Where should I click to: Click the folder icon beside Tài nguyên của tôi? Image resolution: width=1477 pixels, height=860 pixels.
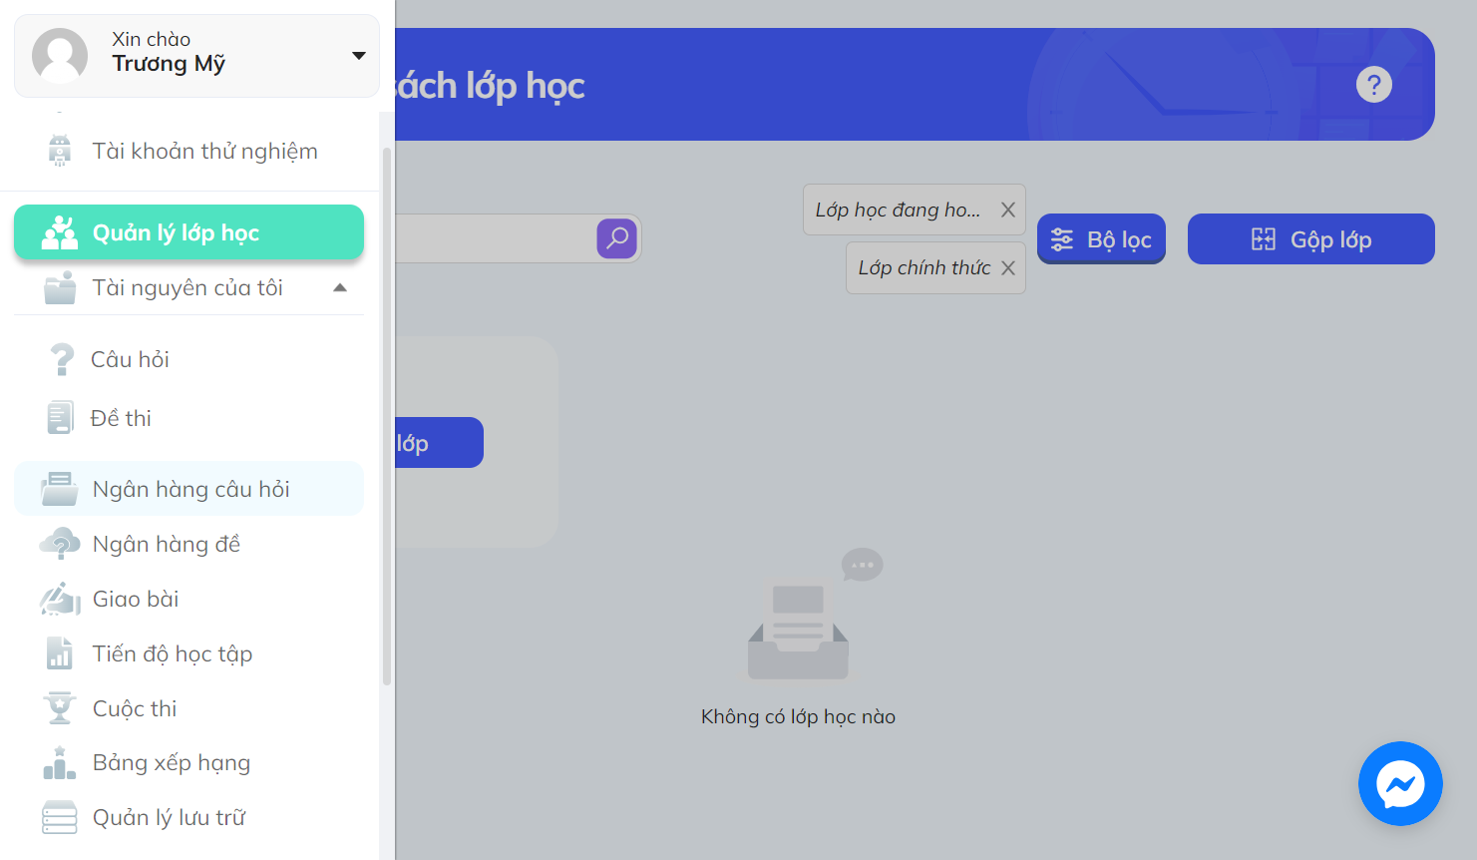tap(60, 287)
